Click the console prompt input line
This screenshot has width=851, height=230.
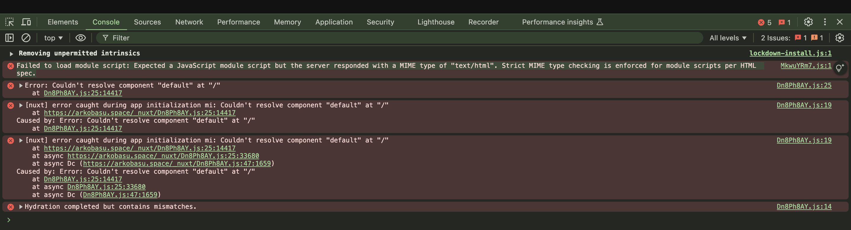point(429,220)
